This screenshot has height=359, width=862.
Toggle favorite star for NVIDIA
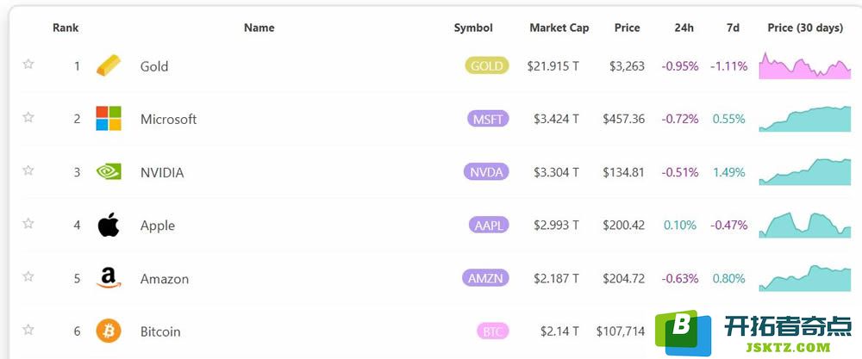(28, 170)
